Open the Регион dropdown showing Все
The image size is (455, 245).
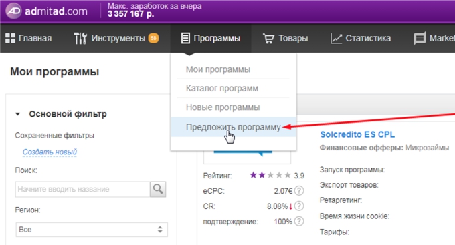(x=92, y=230)
